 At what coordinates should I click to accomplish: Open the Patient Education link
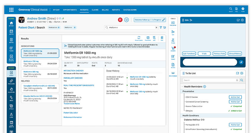click(71, 113)
